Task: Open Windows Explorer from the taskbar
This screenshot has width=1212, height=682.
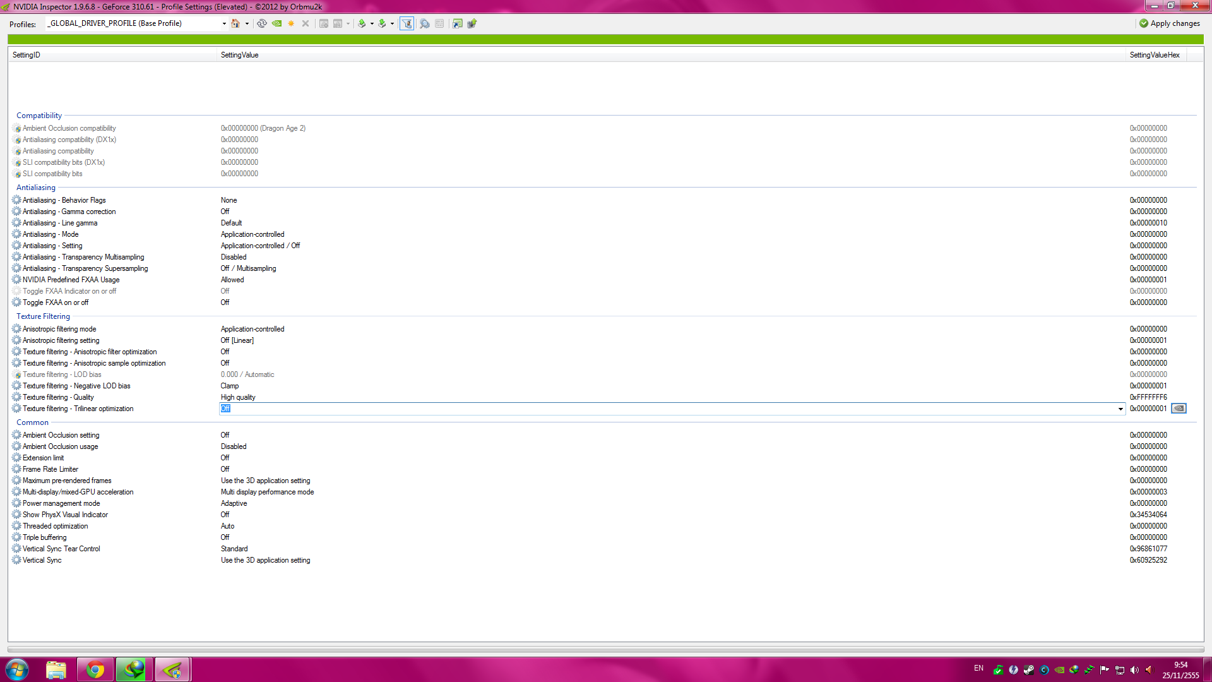Action: pyautogui.click(x=56, y=669)
